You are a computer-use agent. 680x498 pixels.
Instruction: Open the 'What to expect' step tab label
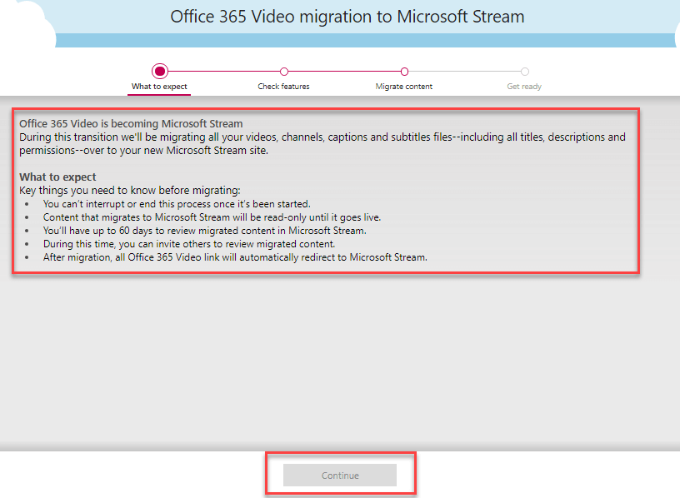tap(159, 87)
